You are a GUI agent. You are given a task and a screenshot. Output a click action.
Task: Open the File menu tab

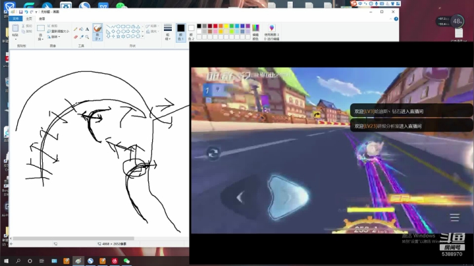(16, 18)
